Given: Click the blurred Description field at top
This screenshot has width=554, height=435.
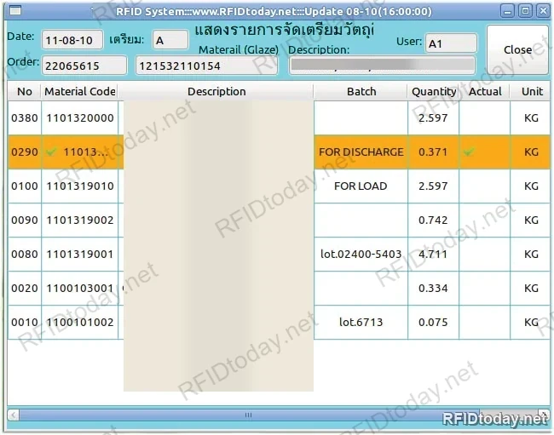Looking at the screenshot, I should click(x=383, y=66).
